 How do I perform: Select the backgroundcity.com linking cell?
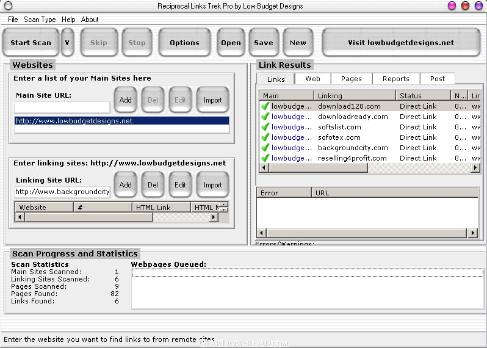(353, 148)
